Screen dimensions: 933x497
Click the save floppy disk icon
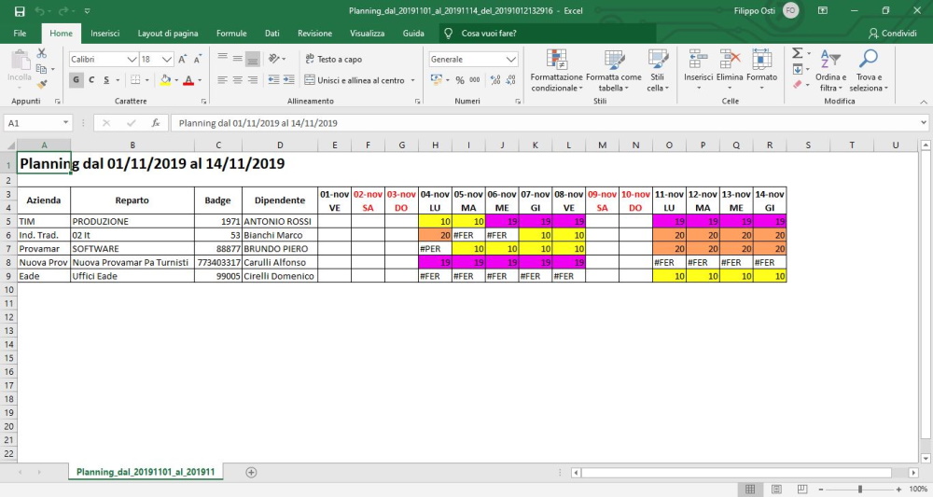click(x=20, y=11)
